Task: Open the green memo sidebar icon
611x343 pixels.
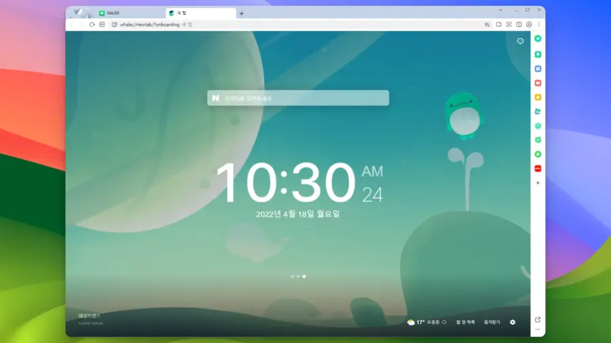Action: coord(538,140)
